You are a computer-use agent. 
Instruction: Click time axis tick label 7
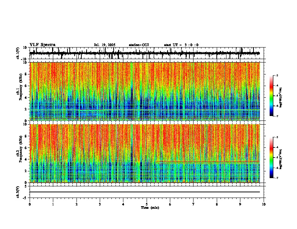pos(193,204)
